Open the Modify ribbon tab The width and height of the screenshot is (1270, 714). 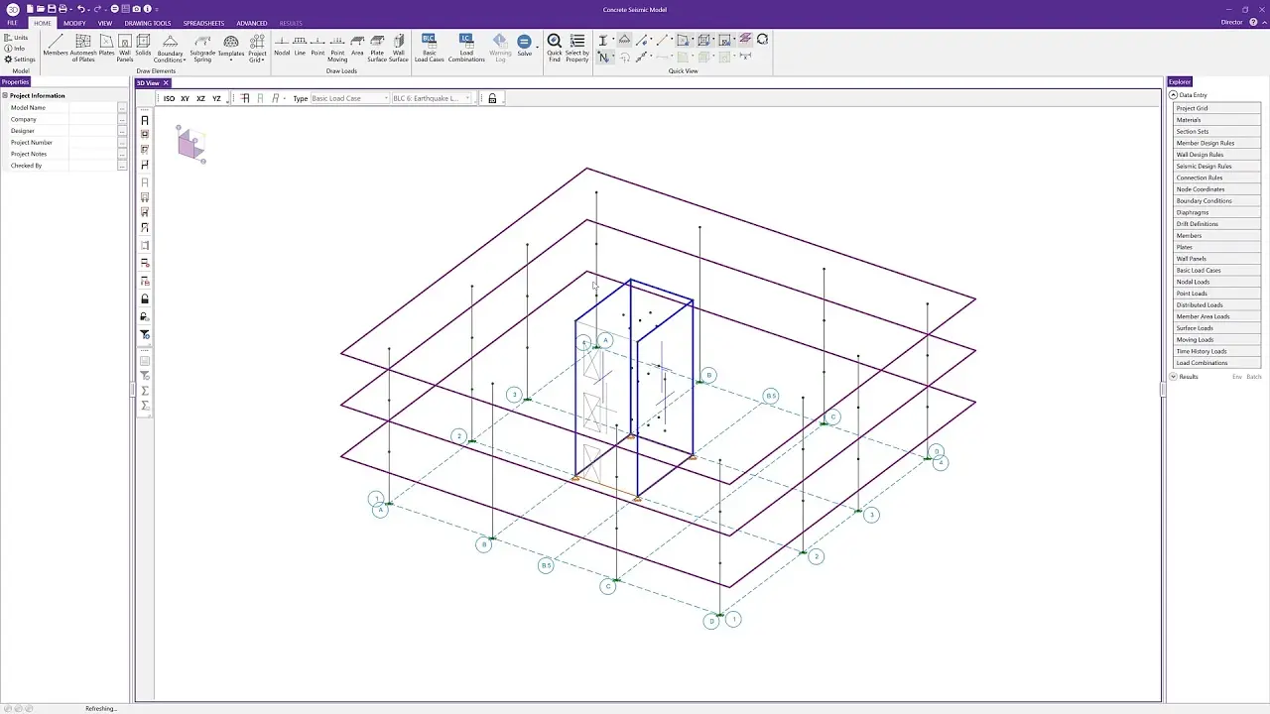(74, 23)
